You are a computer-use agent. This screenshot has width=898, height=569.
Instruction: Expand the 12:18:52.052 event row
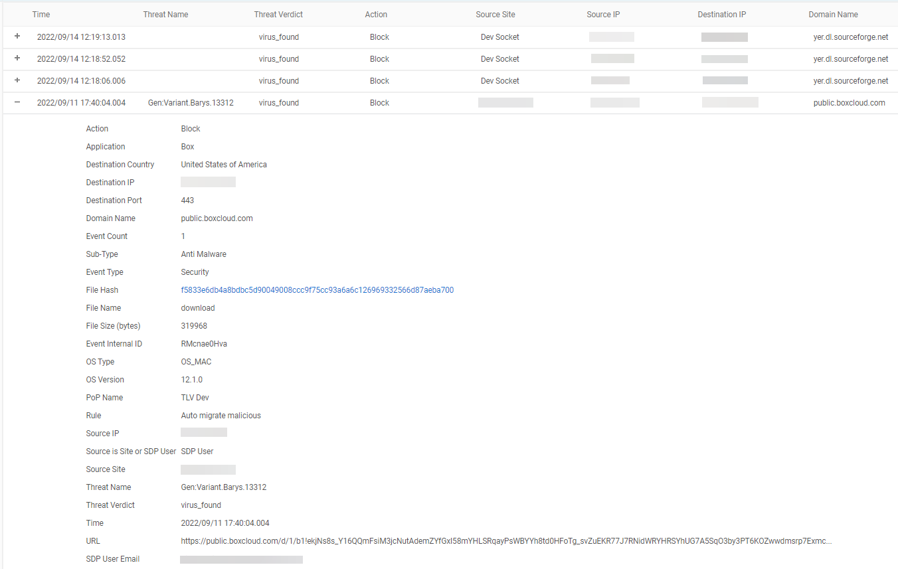pyautogui.click(x=17, y=58)
